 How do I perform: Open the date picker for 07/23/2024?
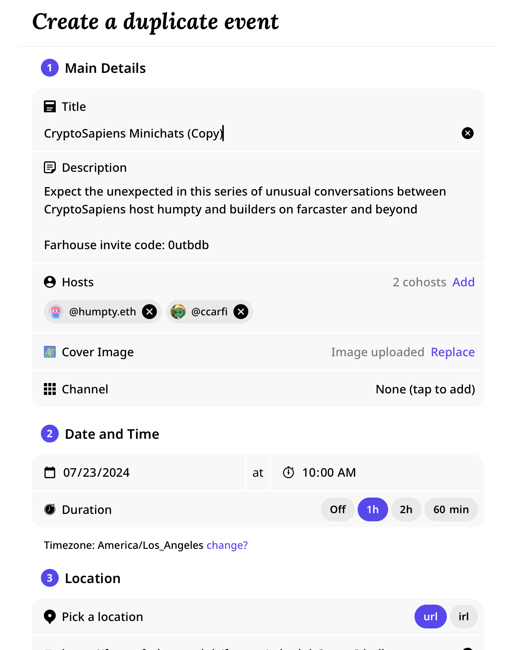pos(97,472)
